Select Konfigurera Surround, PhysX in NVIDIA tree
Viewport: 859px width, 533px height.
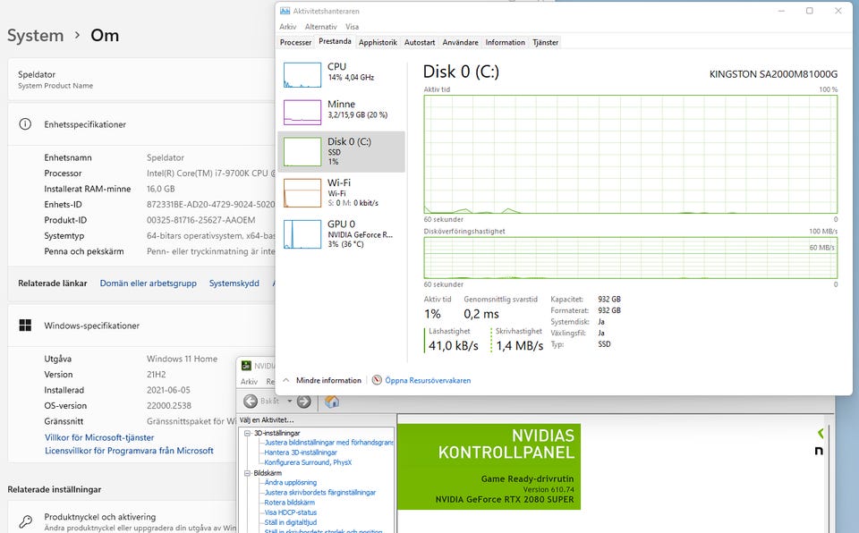click(308, 462)
